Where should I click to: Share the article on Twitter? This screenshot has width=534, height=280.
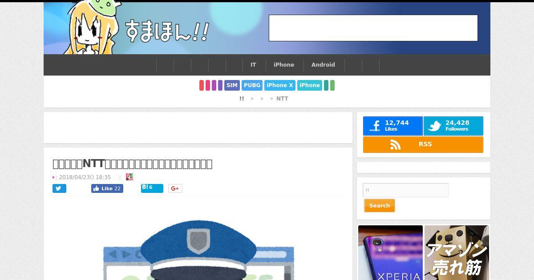coord(59,188)
